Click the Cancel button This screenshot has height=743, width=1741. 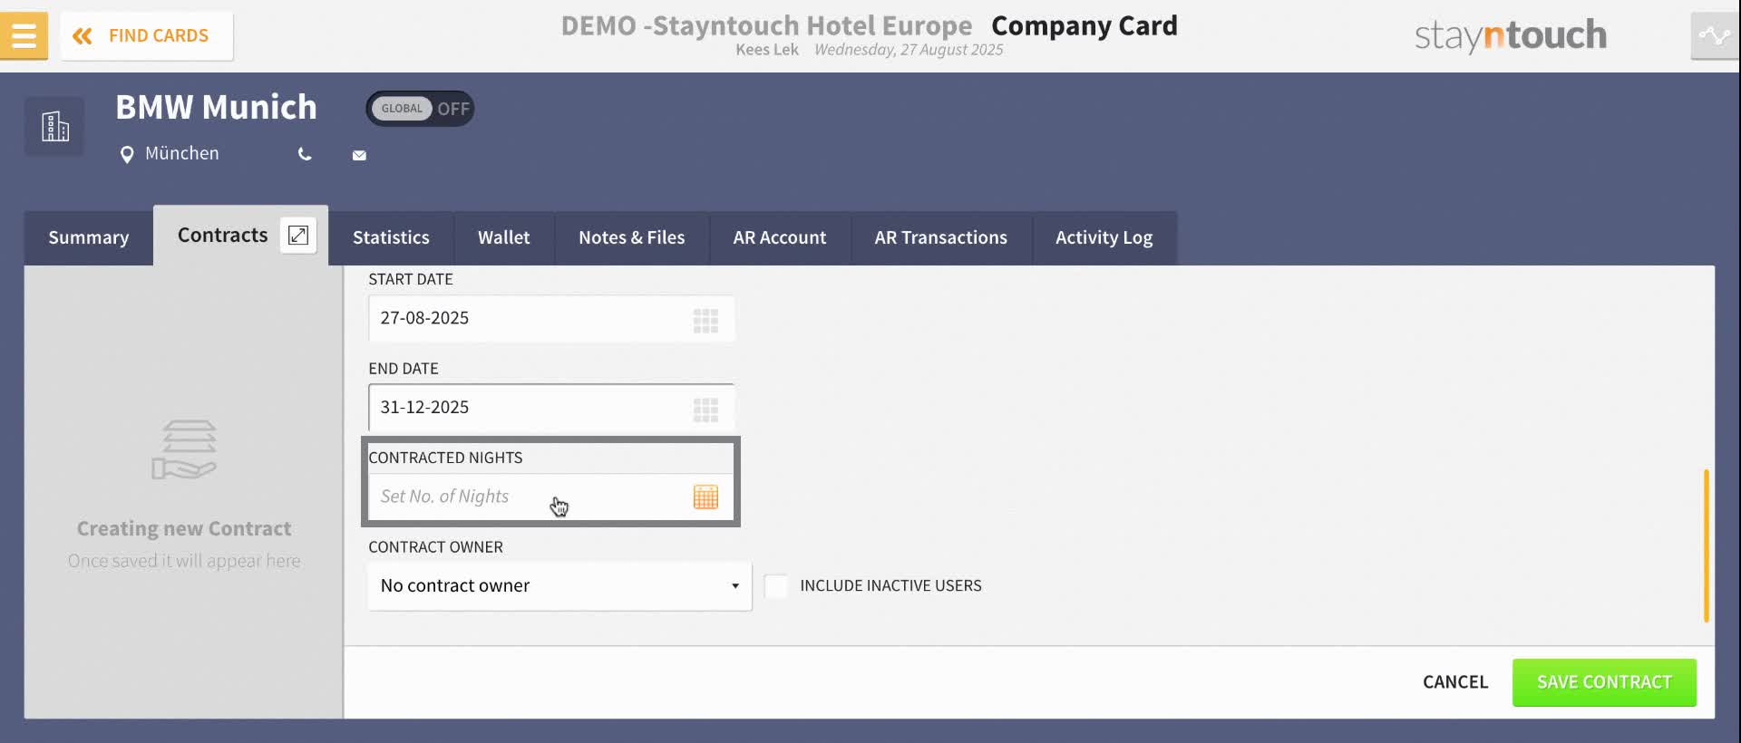(x=1455, y=682)
